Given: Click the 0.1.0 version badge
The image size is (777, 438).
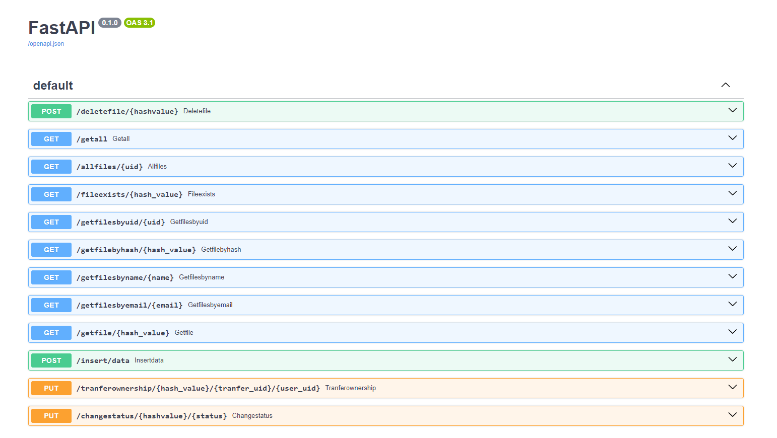Looking at the screenshot, I should pos(110,23).
